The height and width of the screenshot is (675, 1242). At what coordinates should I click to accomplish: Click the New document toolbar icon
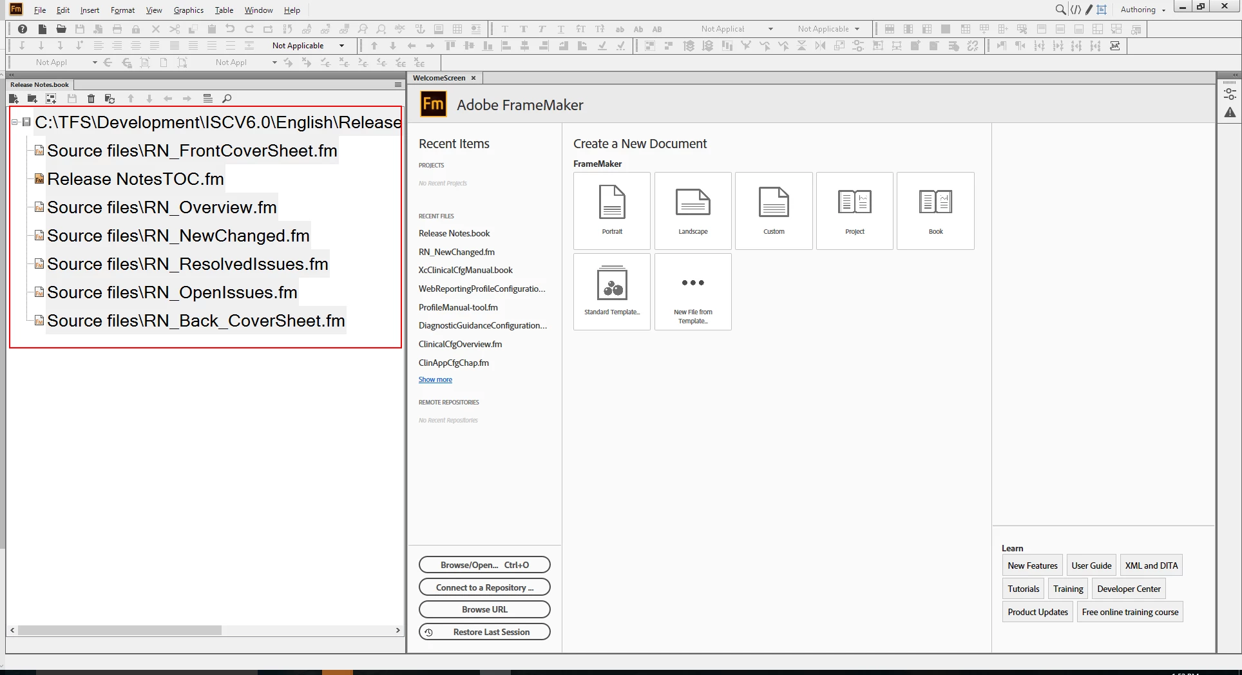click(x=43, y=29)
